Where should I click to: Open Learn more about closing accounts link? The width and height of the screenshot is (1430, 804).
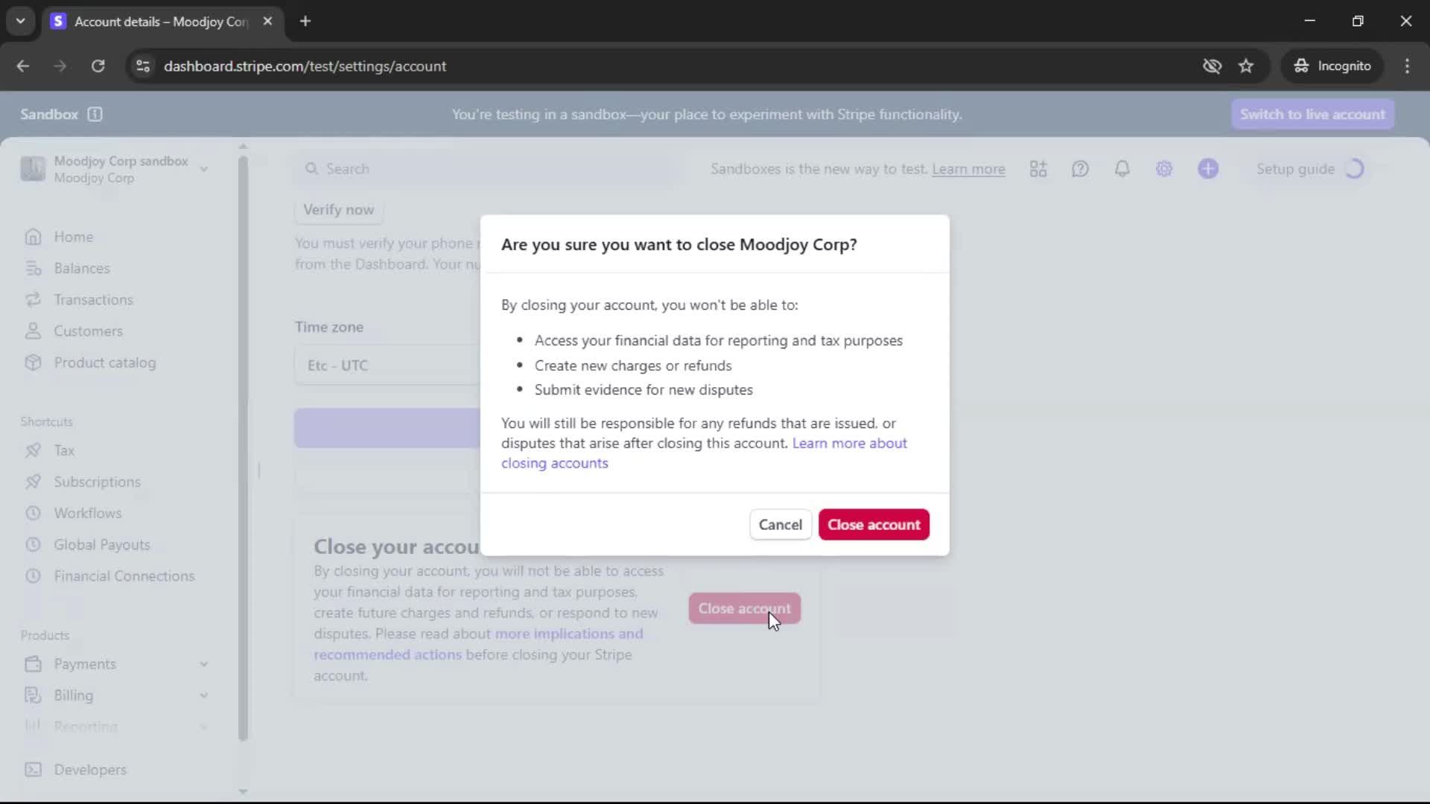point(849,444)
